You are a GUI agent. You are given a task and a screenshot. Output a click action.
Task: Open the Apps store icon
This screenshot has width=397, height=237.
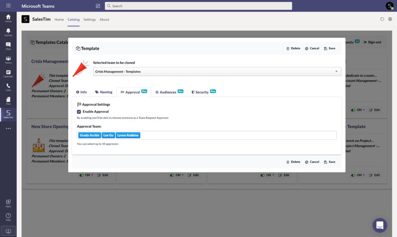9,203
